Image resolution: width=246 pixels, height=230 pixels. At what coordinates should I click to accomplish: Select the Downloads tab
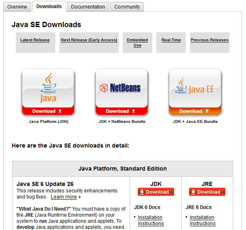pyautogui.click(x=49, y=6)
